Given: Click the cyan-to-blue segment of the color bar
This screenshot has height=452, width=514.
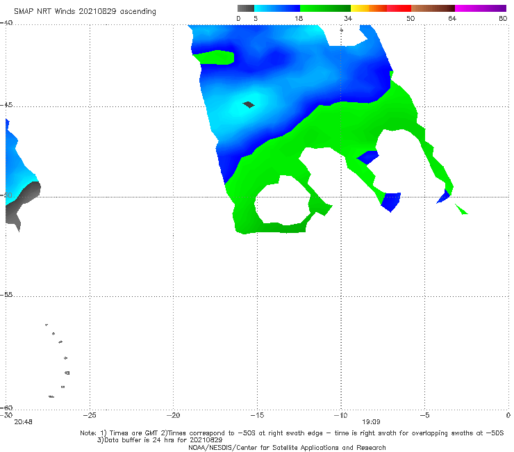Looking at the screenshot, I should 277,8.
